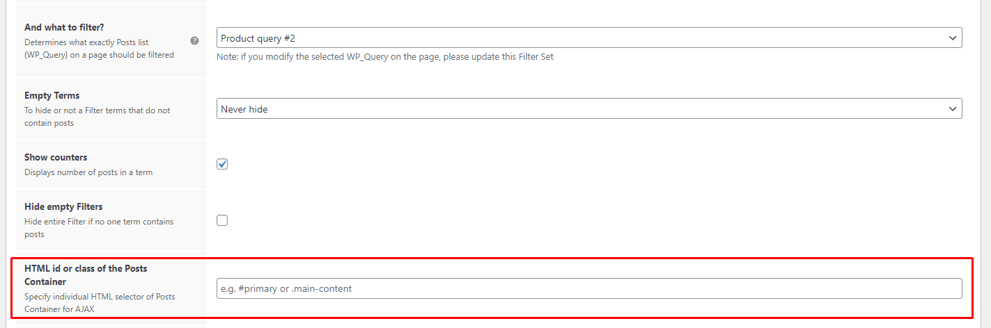Image resolution: width=991 pixels, height=328 pixels.
Task: Click the Show counters label text
Action: coord(56,157)
